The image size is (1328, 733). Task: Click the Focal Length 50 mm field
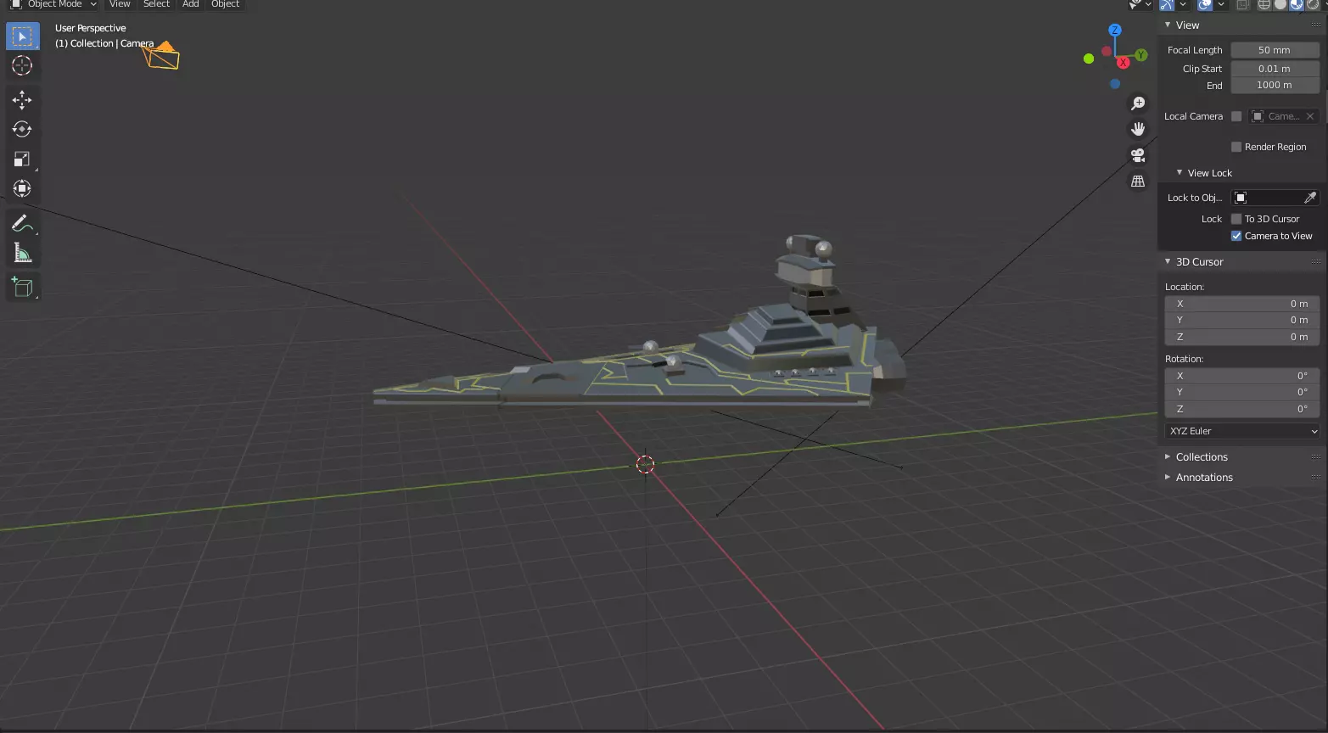(1275, 50)
